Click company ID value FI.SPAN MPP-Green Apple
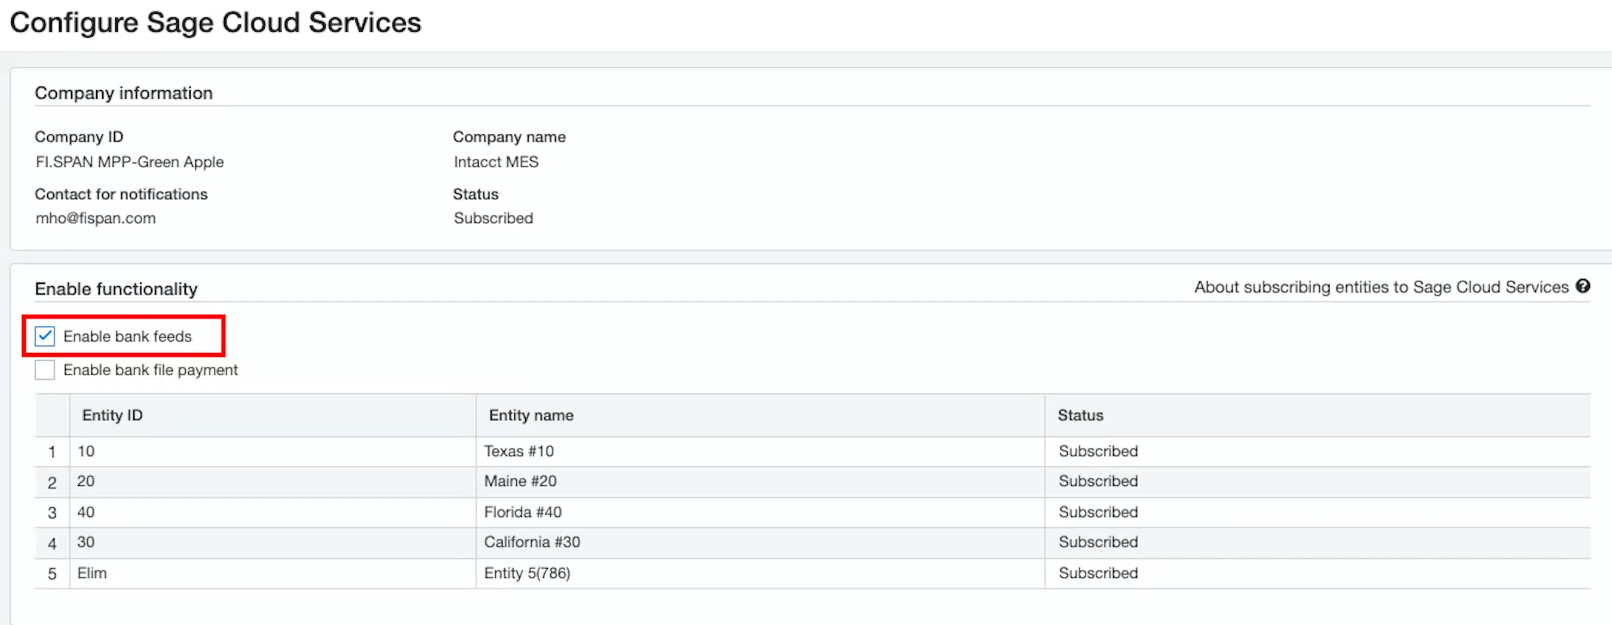 pyautogui.click(x=130, y=162)
